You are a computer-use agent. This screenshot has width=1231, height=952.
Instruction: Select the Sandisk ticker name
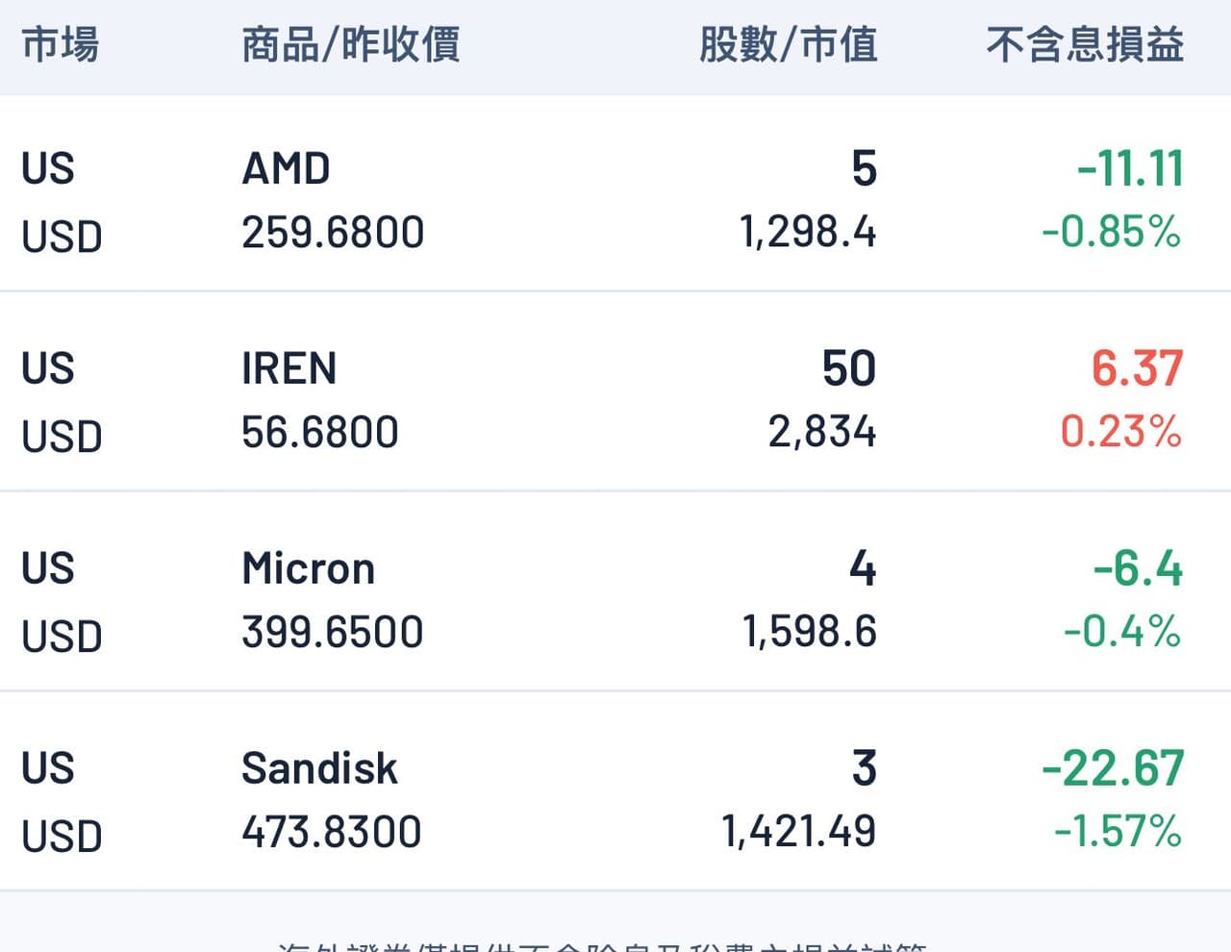point(319,767)
